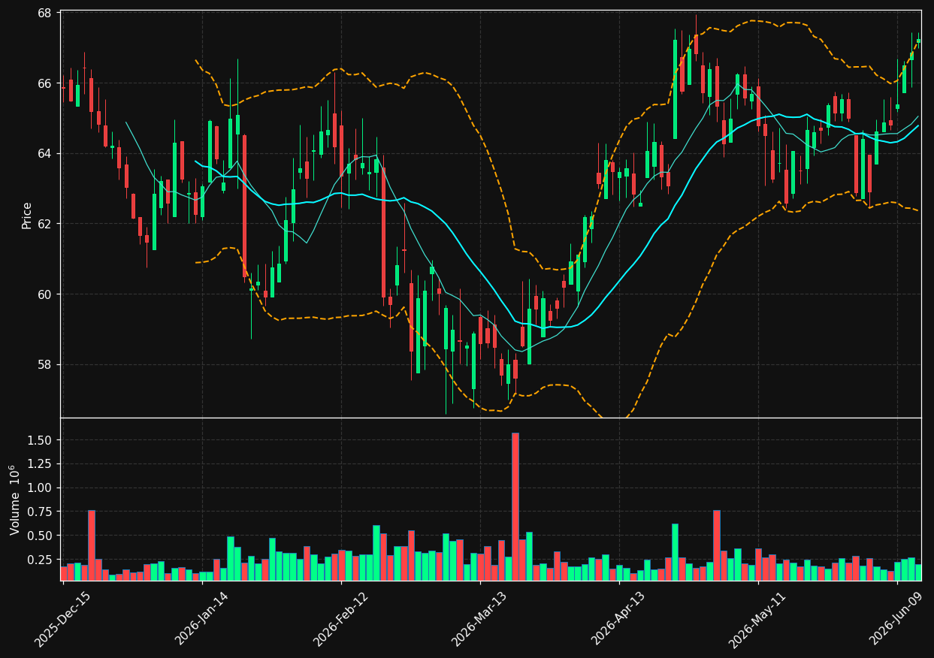Click the tall green candle rising above 67

pos(675,89)
